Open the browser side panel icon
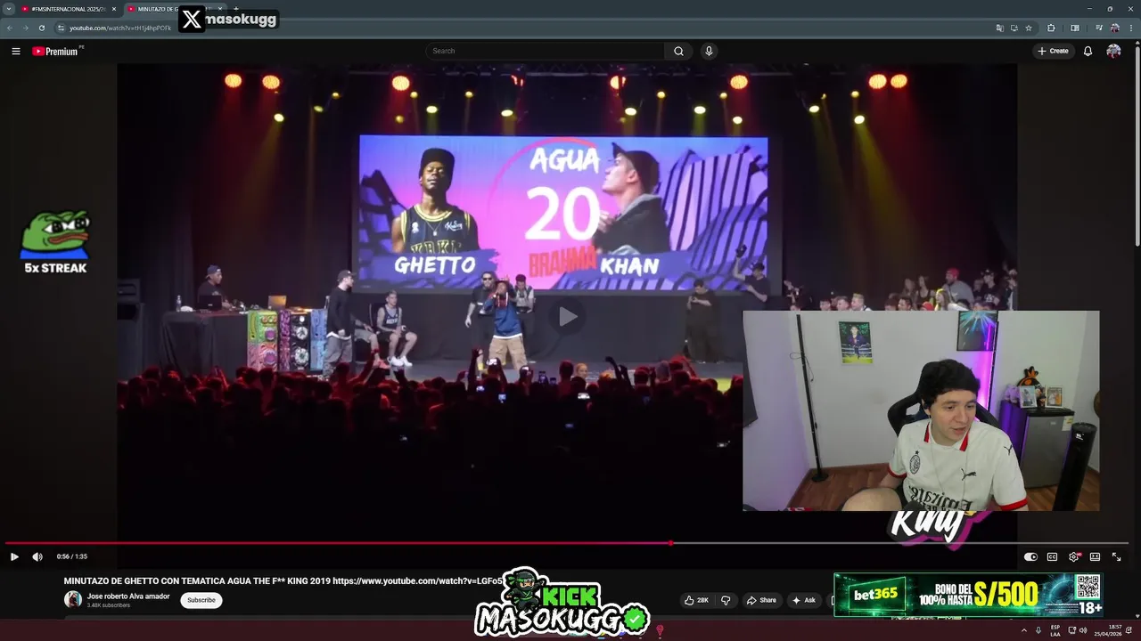The width and height of the screenshot is (1141, 641). coord(1075,28)
